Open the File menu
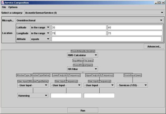This screenshot has width=166, height=114. tap(4, 7)
